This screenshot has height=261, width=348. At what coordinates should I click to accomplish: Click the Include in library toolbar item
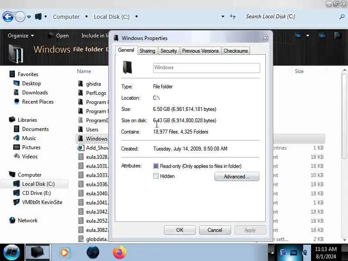(x=95, y=36)
